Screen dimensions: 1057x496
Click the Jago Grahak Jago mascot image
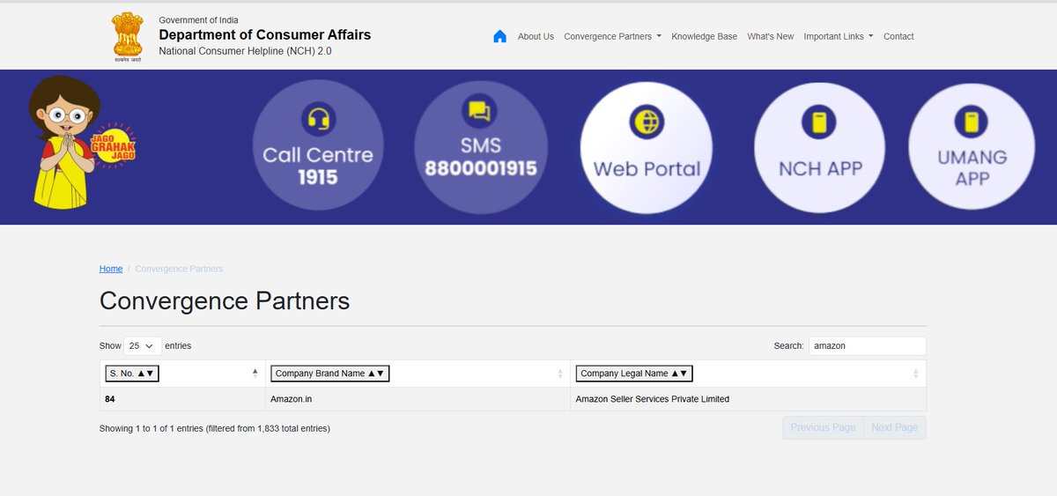pyautogui.click(x=81, y=142)
